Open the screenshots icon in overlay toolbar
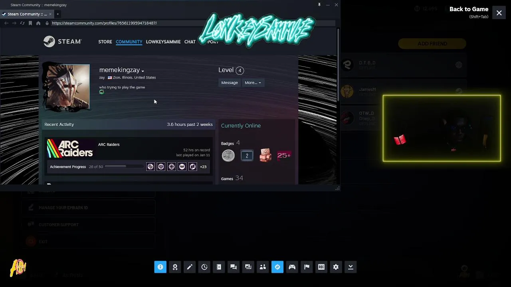 click(x=248, y=267)
